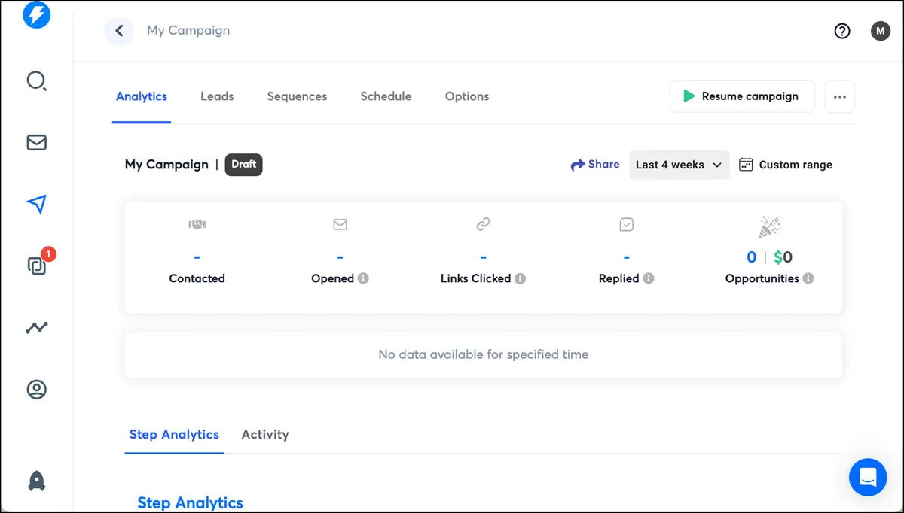Click the My Campaign breadcrumb title
The width and height of the screenshot is (904, 513).
[188, 31]
